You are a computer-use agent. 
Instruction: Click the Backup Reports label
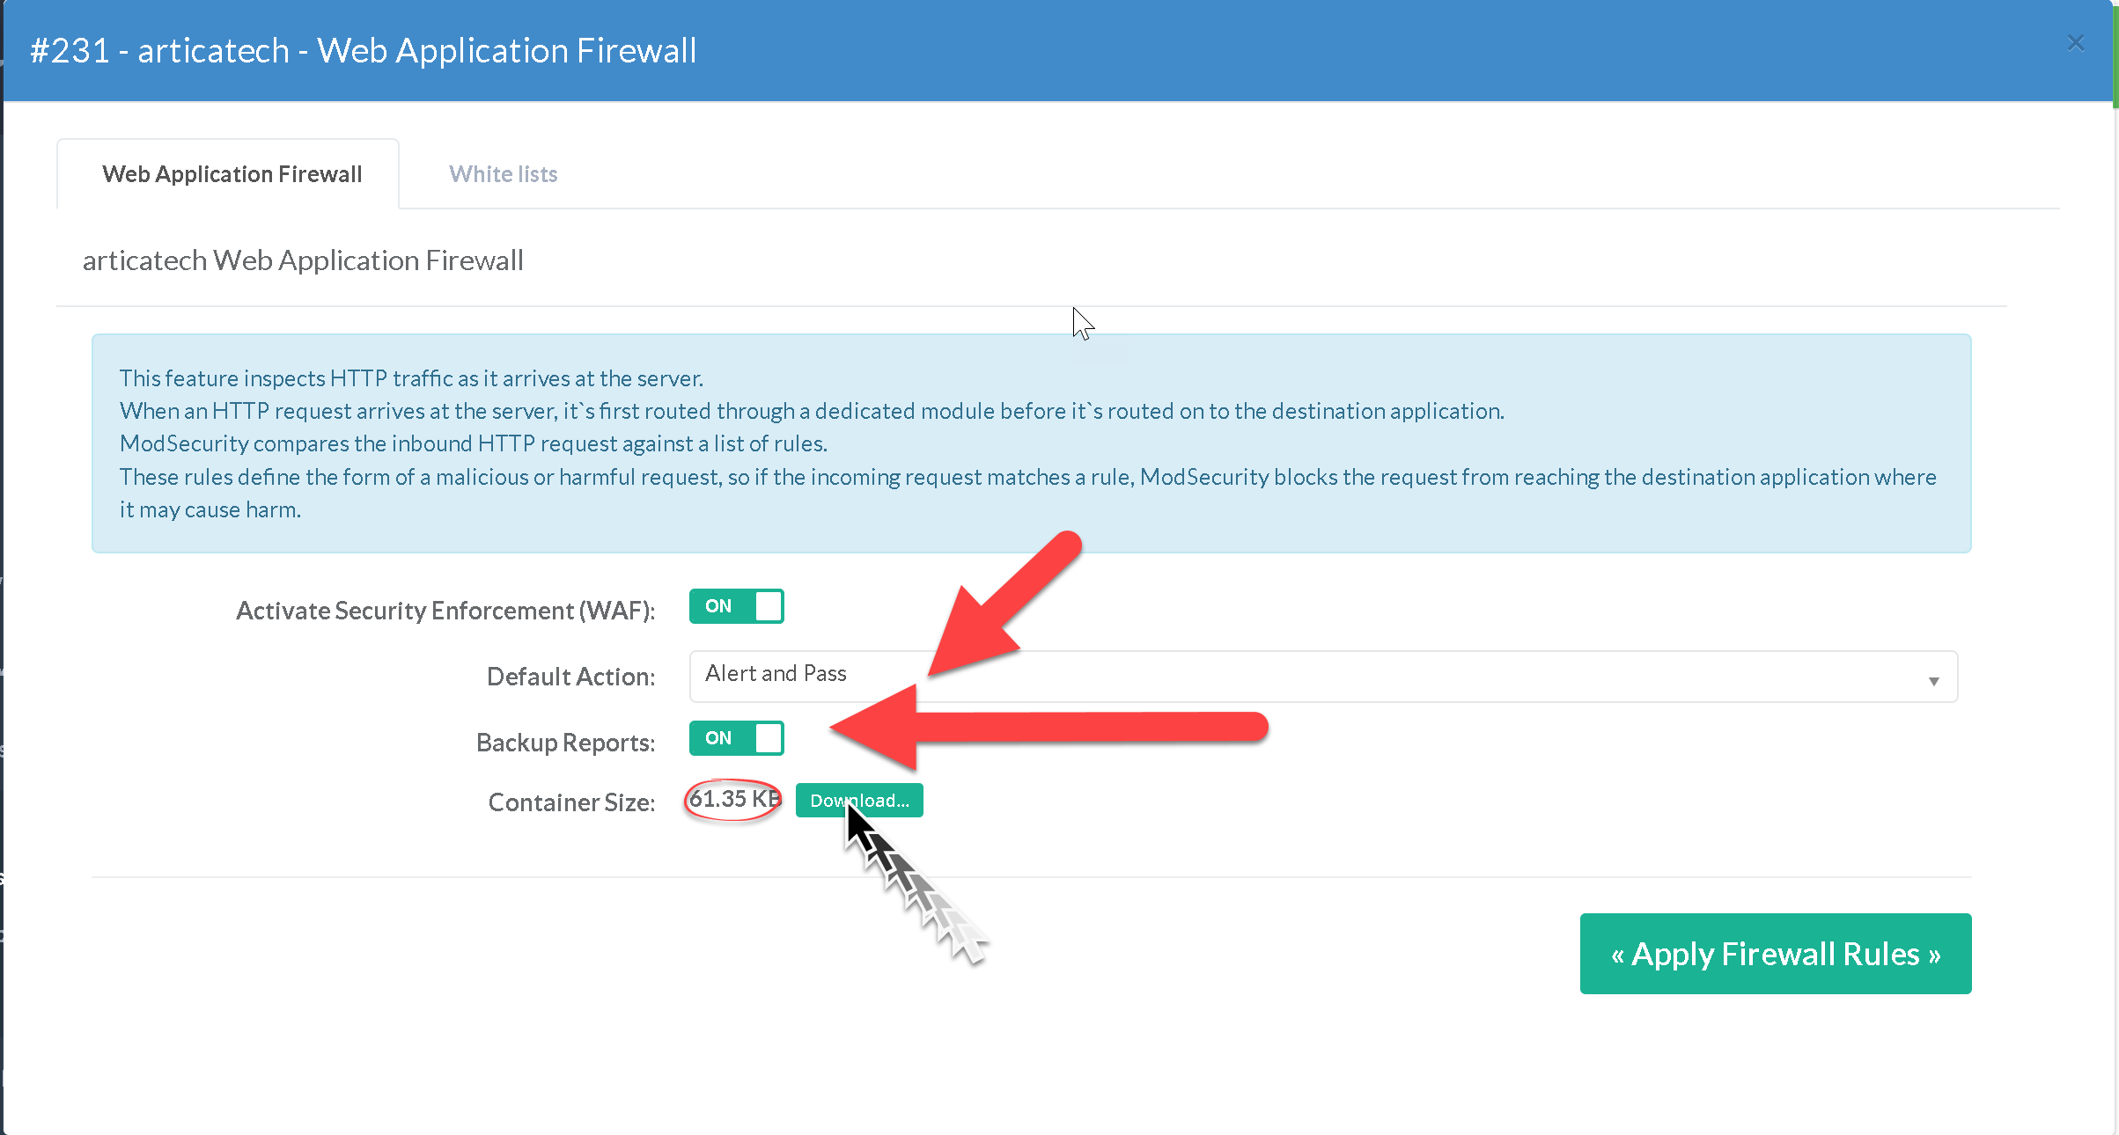(x=565, y=743)
